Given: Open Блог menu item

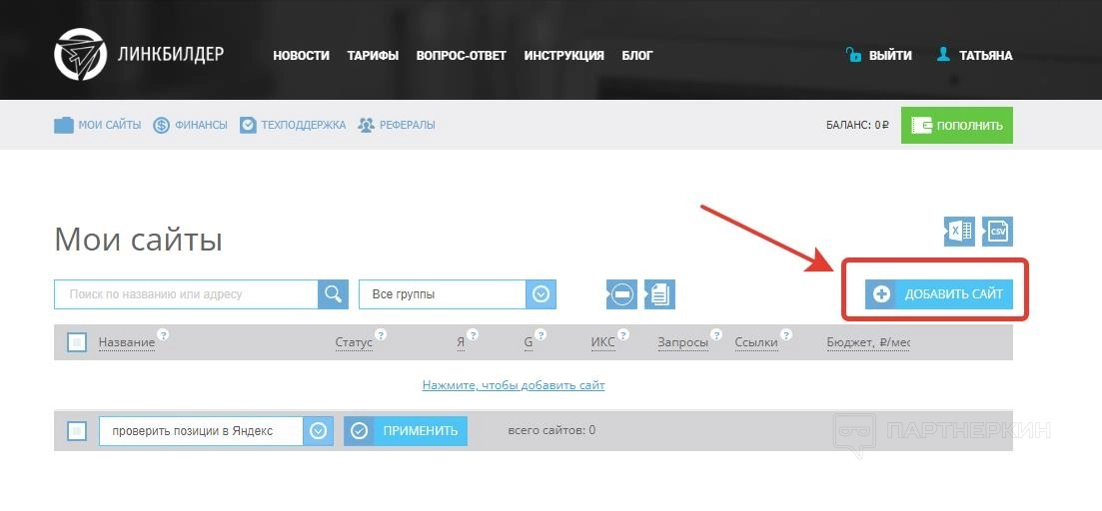Looking at the screenshot, I should [x=637, y=56].
